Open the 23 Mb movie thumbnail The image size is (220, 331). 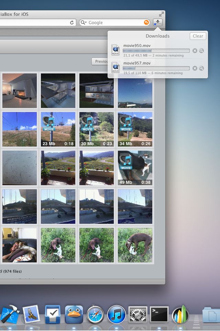(58, 129)
